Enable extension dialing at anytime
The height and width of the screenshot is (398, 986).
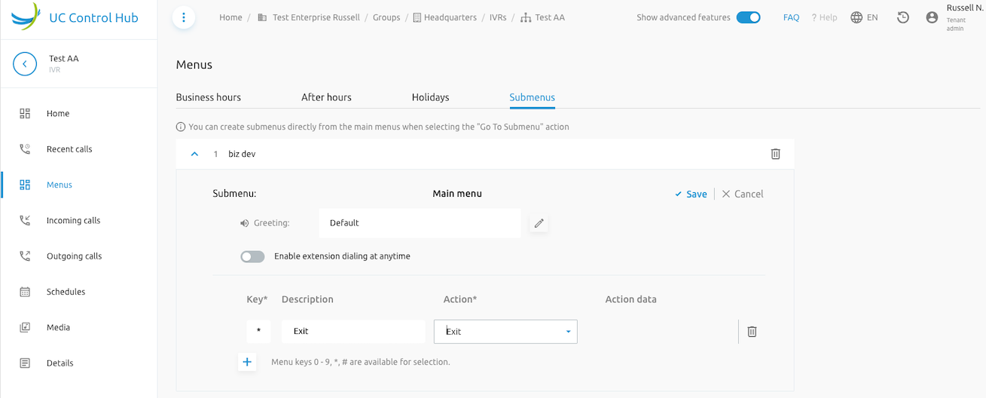[x=252, y=257]
